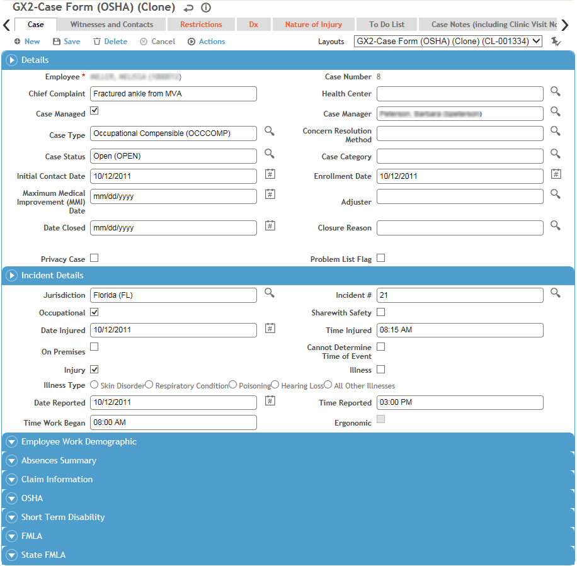Screen dimensions: 577x566
Task: Open Adjuster lookup magnifier
Action: tap(556, 194)
